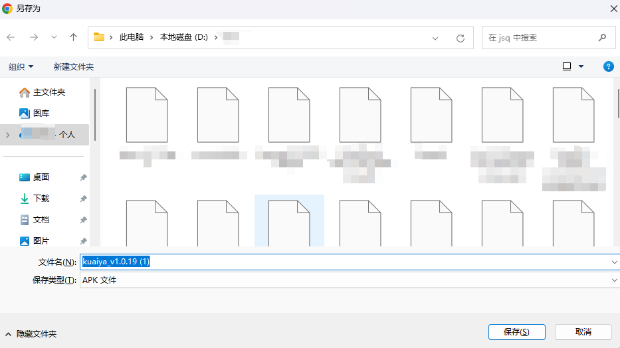
Task: Open the 组织 menu
Action: pyautogui.click(x=21, y=67)
